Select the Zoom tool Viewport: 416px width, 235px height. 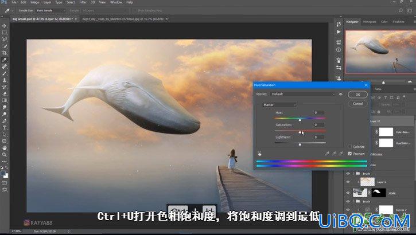pyautogui.click(x=4, y=155)
